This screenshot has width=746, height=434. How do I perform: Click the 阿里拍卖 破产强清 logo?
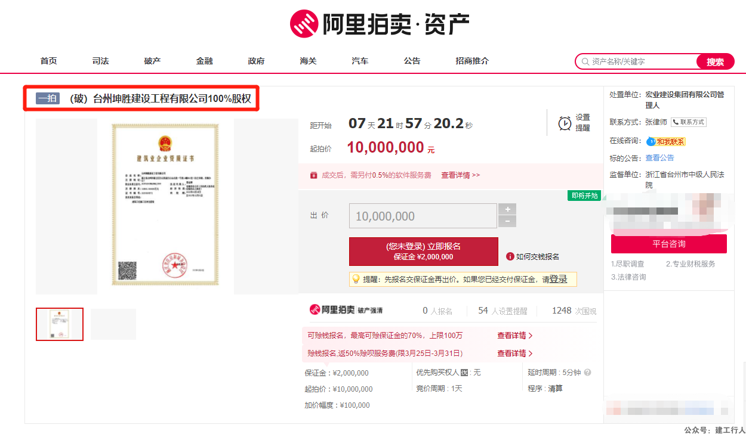click(x=346, y=310)
